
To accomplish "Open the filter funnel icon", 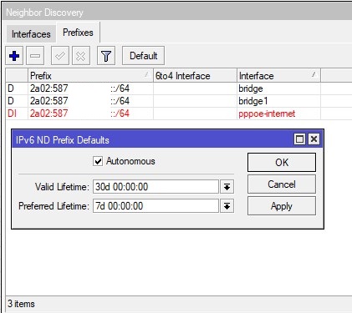I will 106,56.
